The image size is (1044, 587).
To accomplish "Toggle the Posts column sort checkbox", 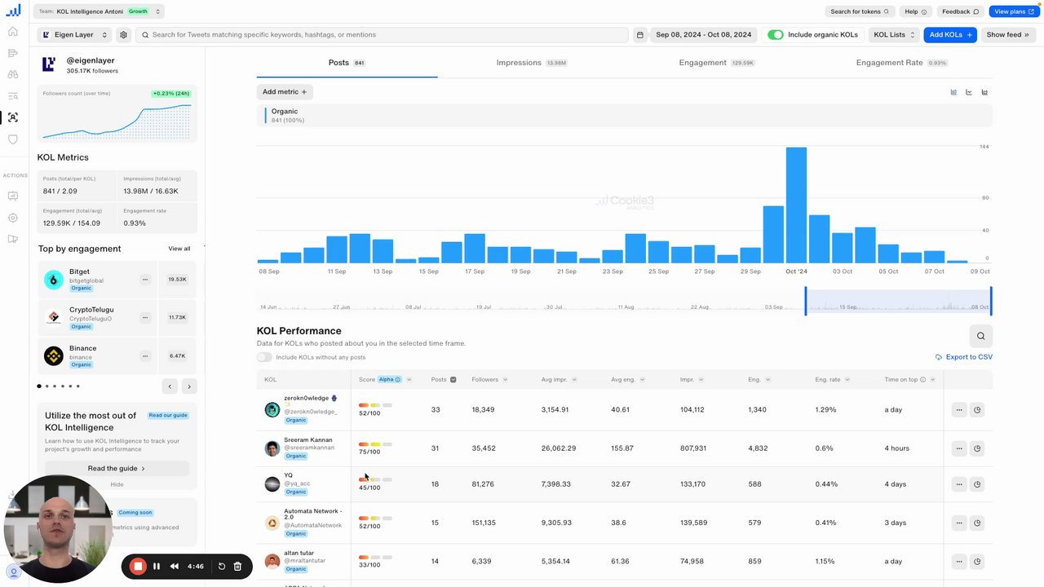I will click(453, 380).
